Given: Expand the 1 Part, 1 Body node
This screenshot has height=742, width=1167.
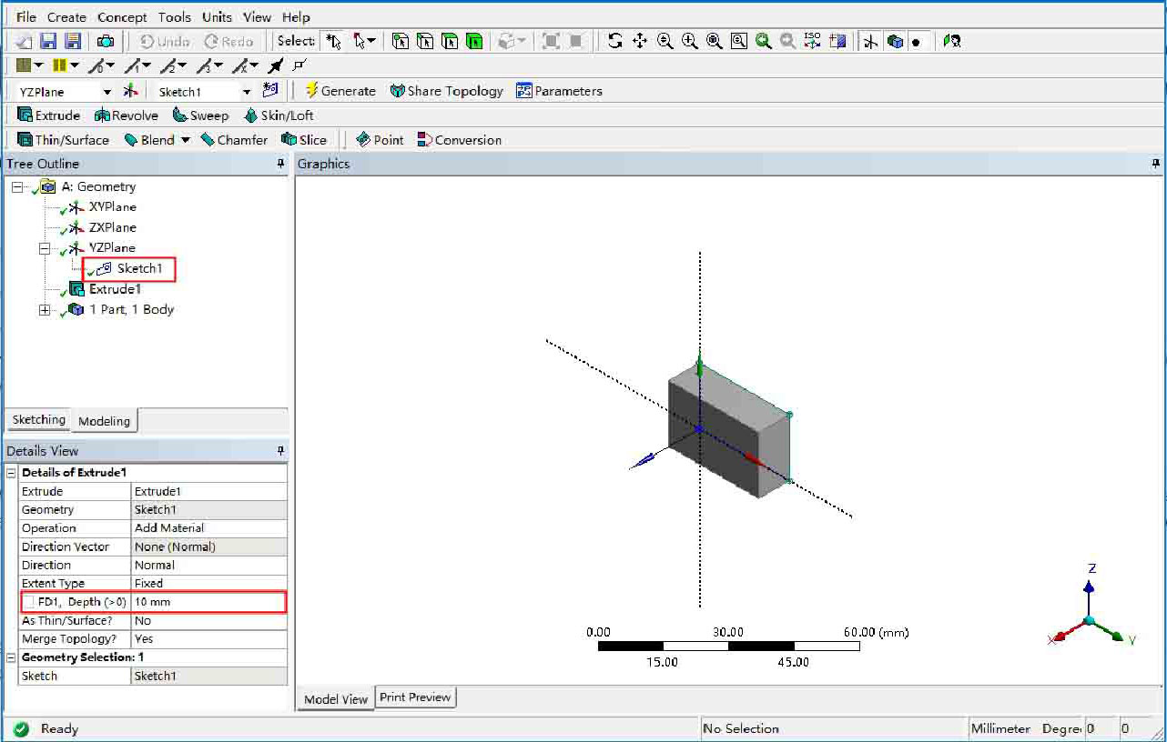Looking at the screenshot, I should pyautogui.click(x=45, y=310).
